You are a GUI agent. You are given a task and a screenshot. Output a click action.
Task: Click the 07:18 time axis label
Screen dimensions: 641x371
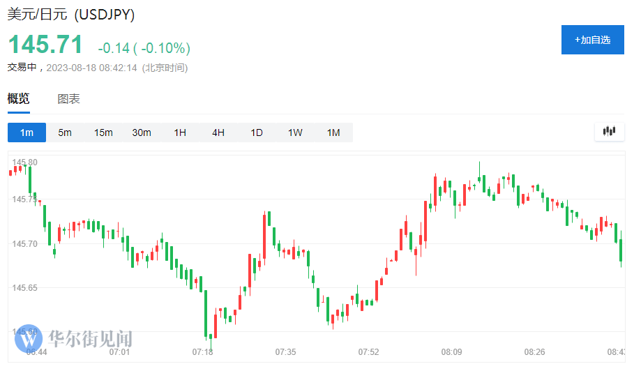coord(202,352)
